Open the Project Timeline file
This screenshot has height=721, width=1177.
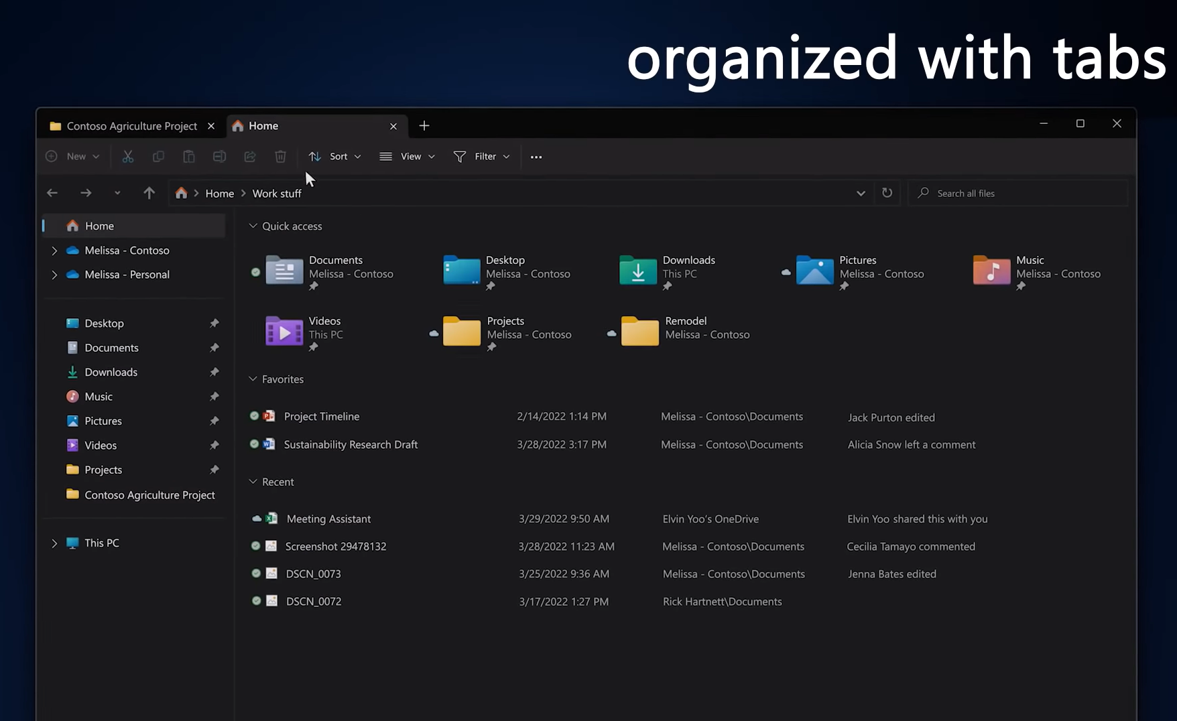[x=321, y=417]
